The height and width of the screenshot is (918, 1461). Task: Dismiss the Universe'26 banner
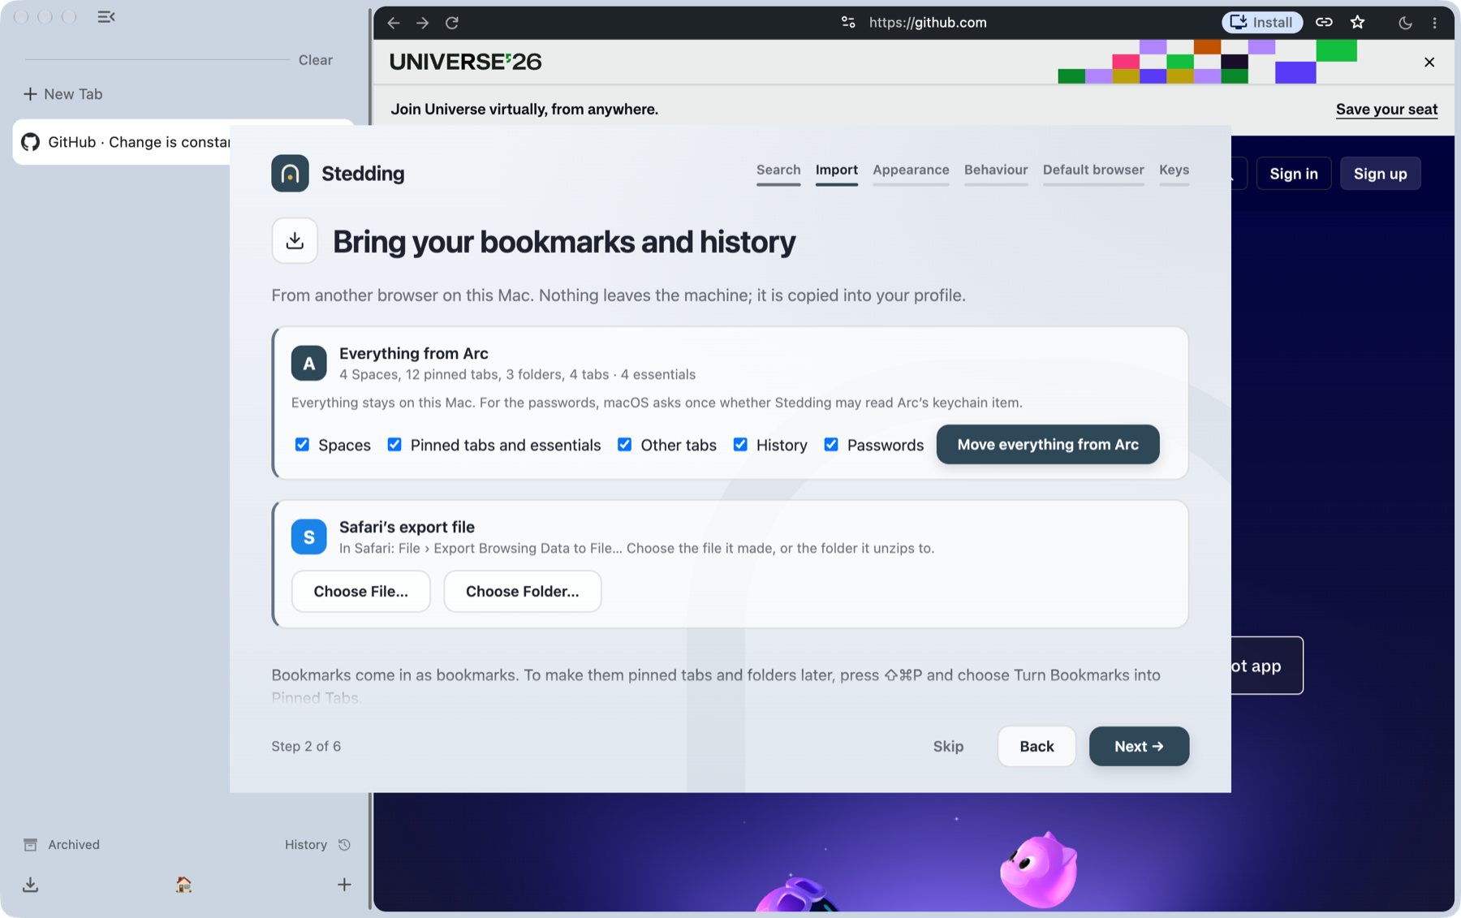(1429, 62)
